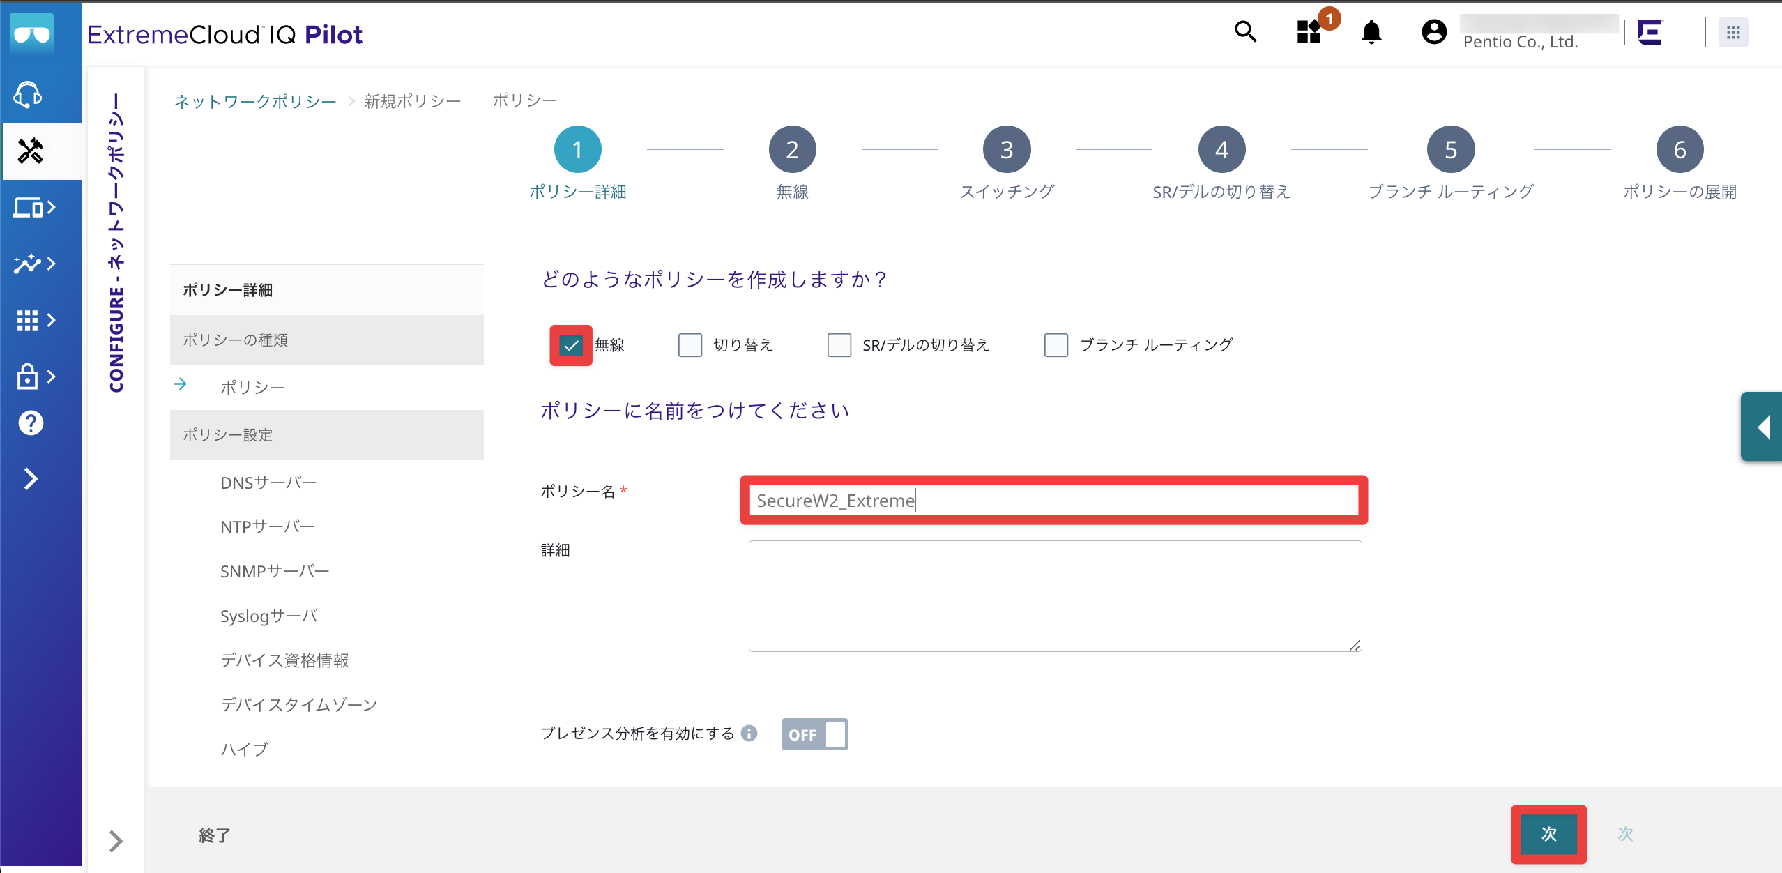This screenshot has height=873, width=1782.
Task: Open the analytics chart sidebar icon
Action: pos(34,264)
